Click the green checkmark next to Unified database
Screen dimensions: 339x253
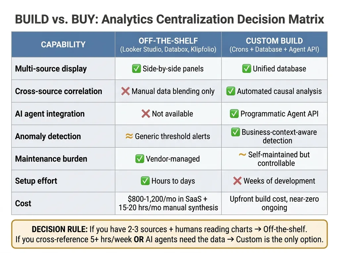click(247, 69)
